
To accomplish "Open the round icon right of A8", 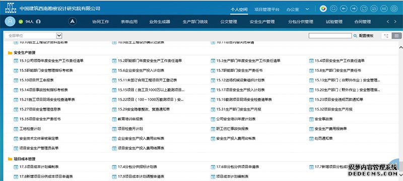I will [394, 9].
